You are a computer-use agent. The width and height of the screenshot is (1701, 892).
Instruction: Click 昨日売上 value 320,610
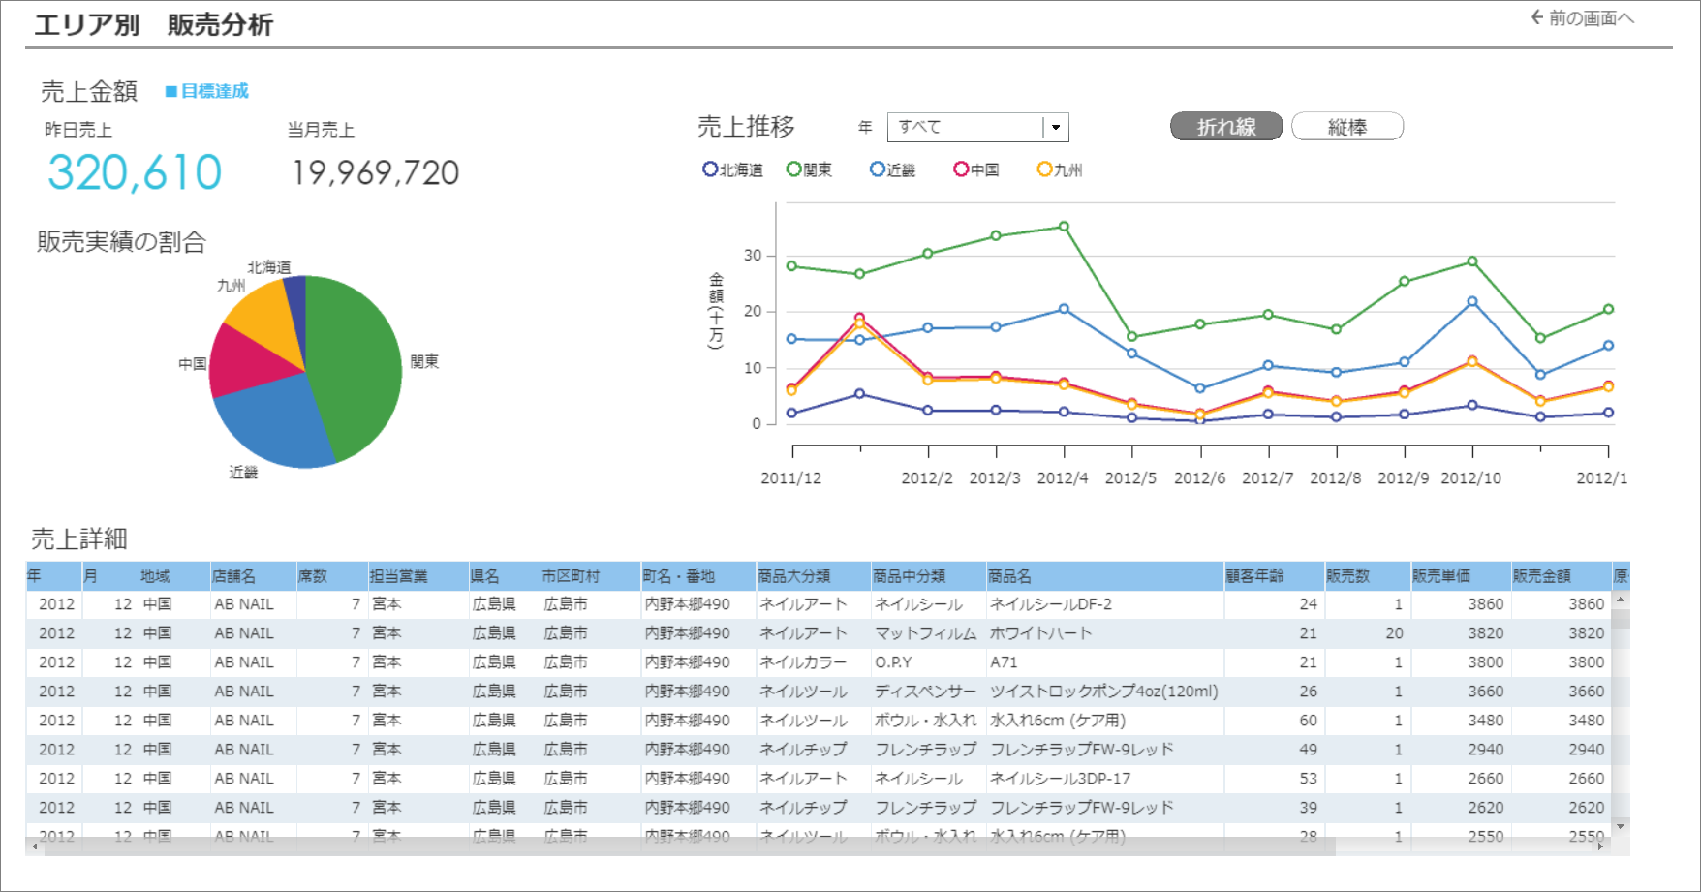135,173
